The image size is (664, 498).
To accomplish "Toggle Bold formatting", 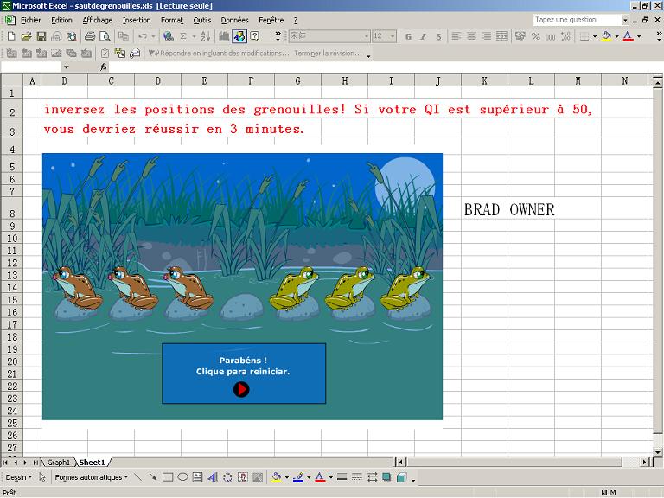I will pos(409,36).
